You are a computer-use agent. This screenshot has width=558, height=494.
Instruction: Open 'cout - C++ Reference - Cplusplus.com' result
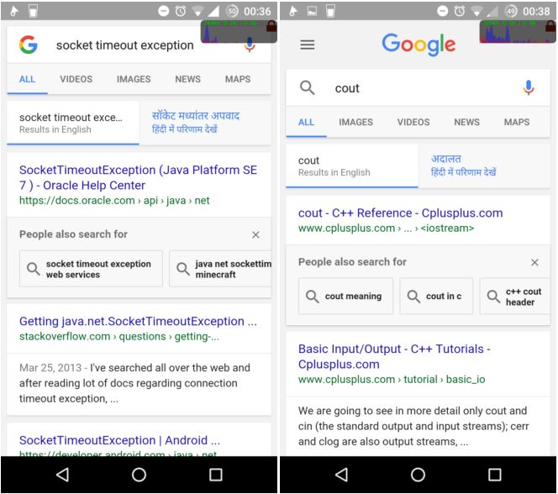coord(400,213)
